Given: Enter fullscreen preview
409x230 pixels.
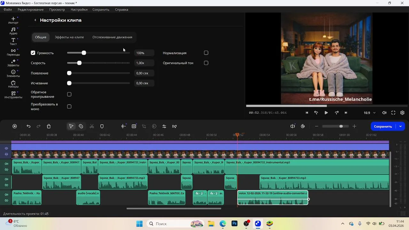Looking at the screenshot, I should click(x=393, y=113).
